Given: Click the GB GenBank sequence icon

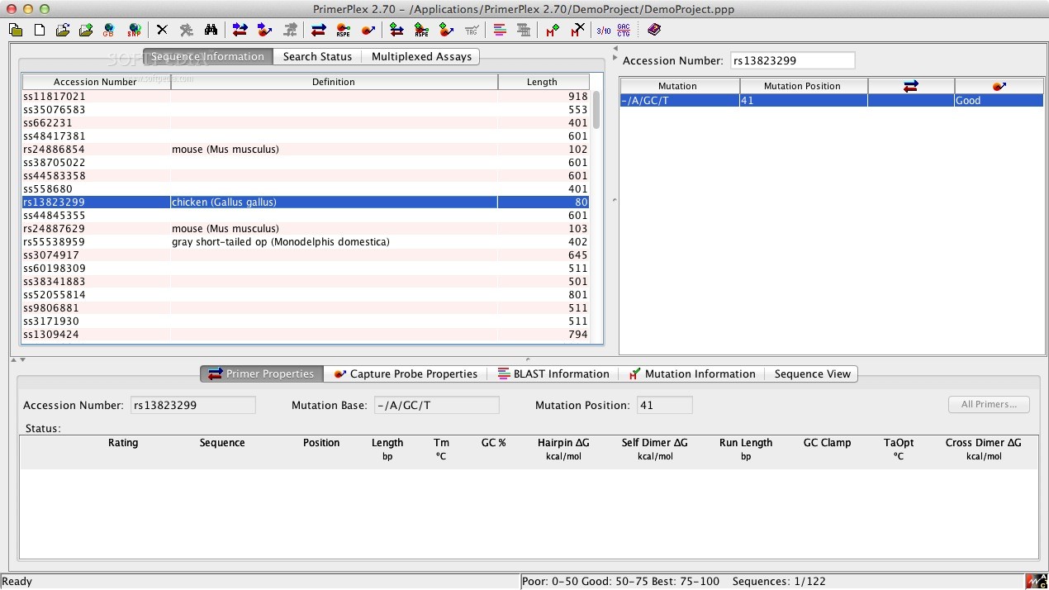Looking at the screenshot, I should pos(108,31).
